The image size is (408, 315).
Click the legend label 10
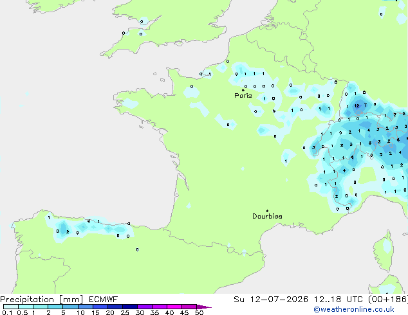click(80, 312)
